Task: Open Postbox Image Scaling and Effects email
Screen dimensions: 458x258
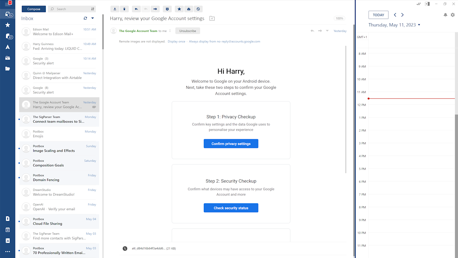Action: coord(59,148)
